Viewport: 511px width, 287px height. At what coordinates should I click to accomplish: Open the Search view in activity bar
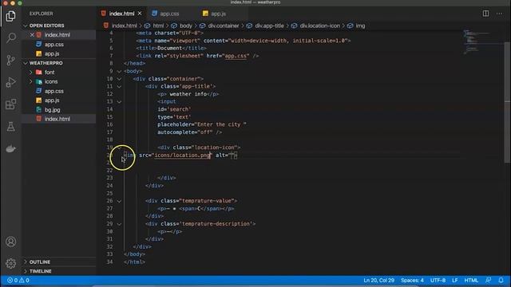tap(10, 38)
